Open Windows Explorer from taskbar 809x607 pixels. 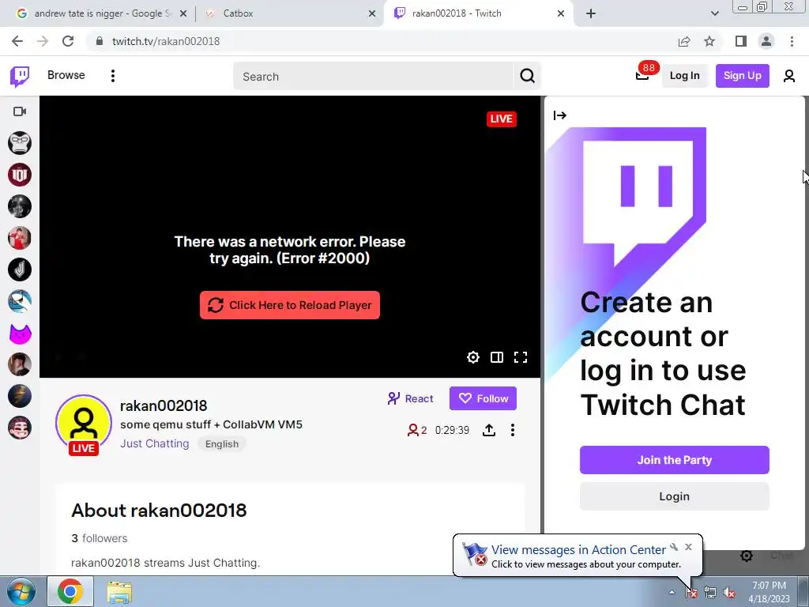[x=119, y=592]
